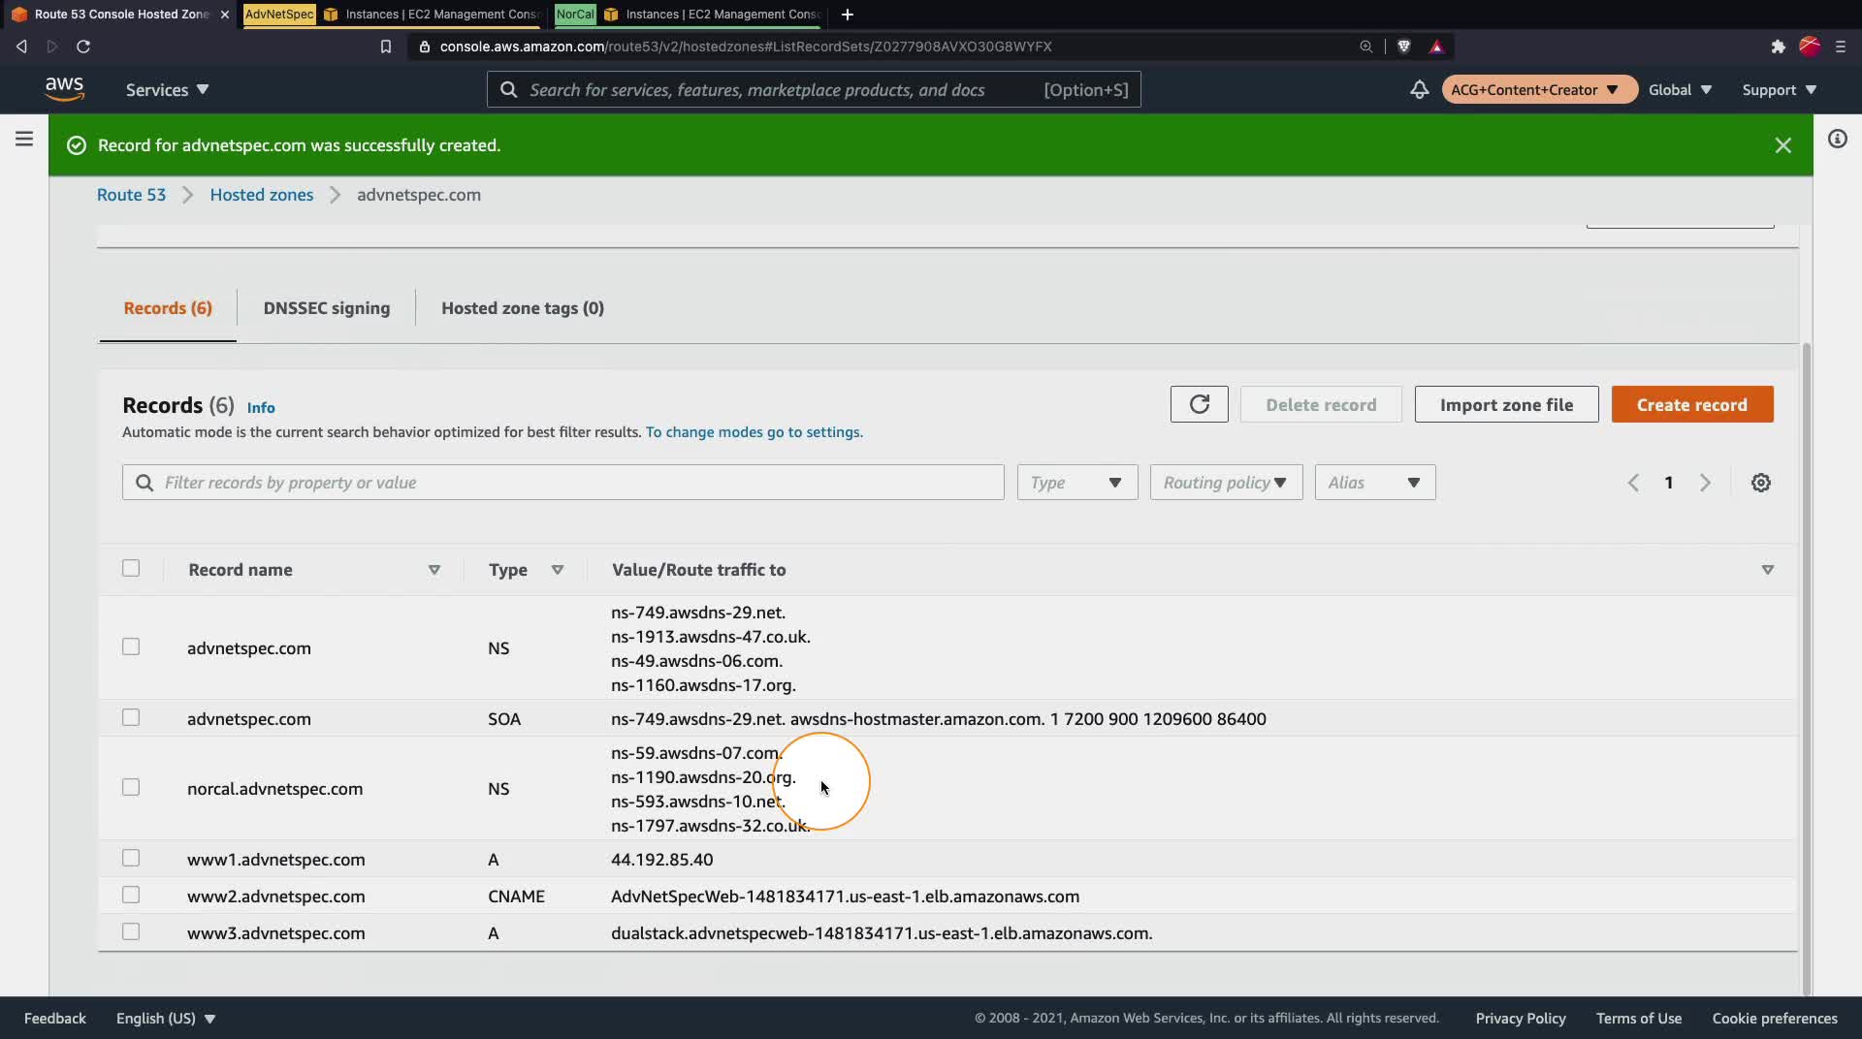Open the Records Info link
Image resolution: width=1862 pixels, height=1039 pixels.
coord(261,408)
